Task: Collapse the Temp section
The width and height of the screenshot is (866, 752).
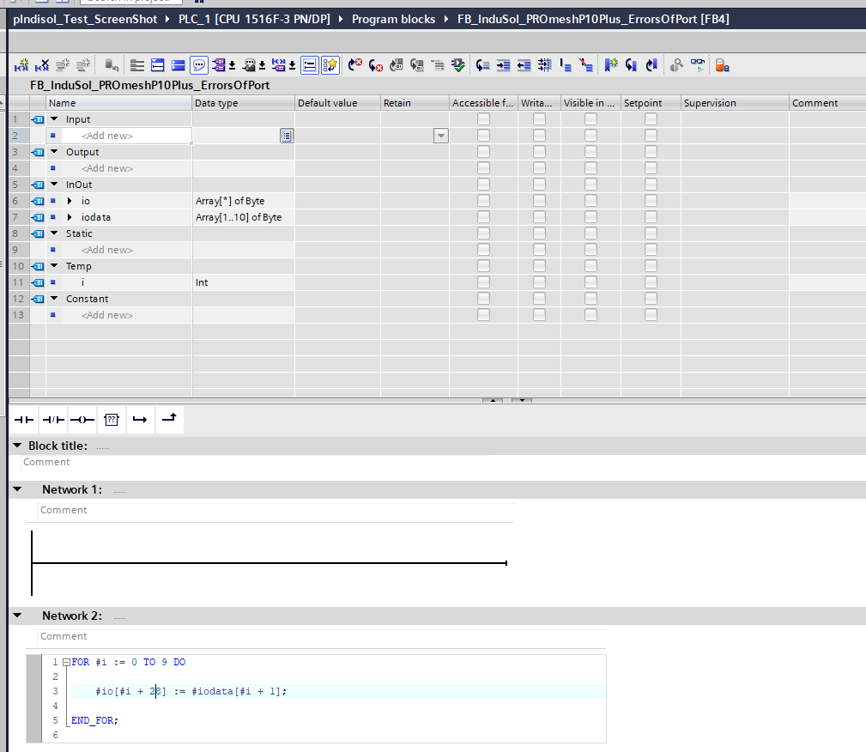Action: [x=54, y=266]
